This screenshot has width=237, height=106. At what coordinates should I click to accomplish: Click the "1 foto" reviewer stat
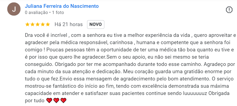pyautogui.click(x=58, y=13)
